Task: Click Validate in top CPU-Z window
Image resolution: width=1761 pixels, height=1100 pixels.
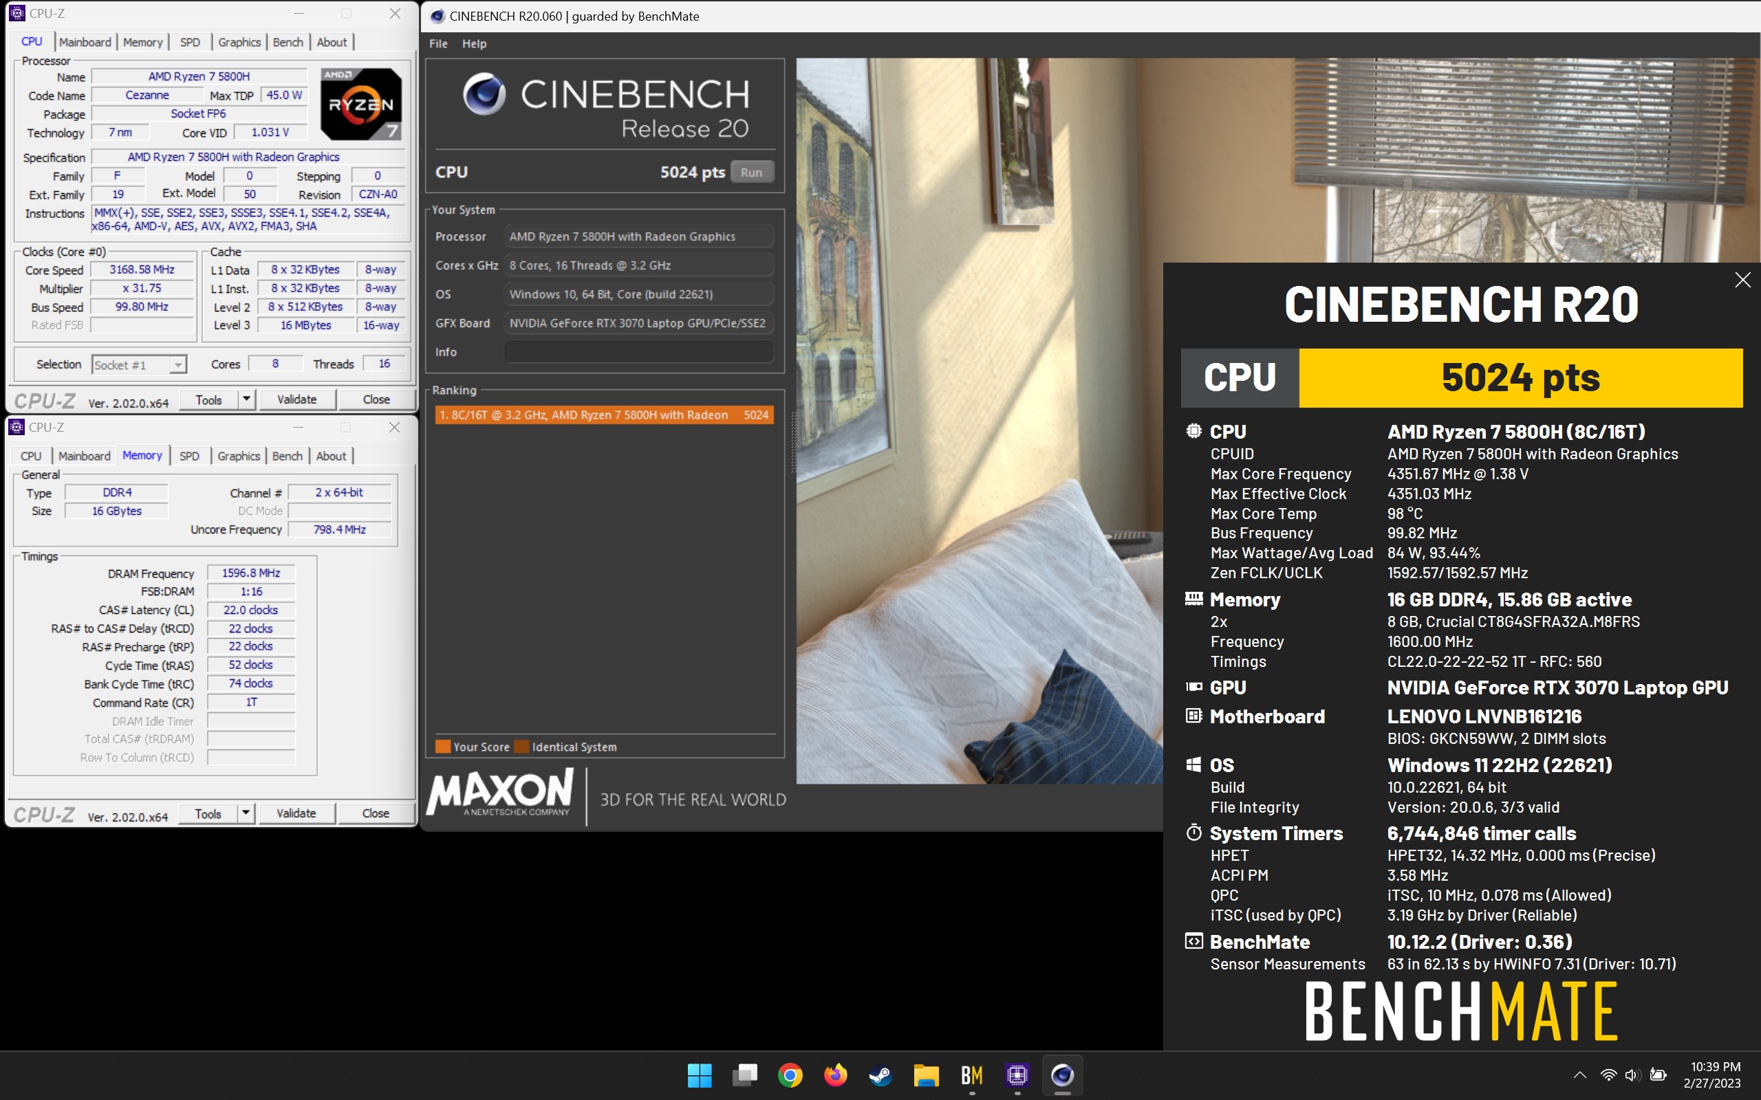Action: pos(297,399)
